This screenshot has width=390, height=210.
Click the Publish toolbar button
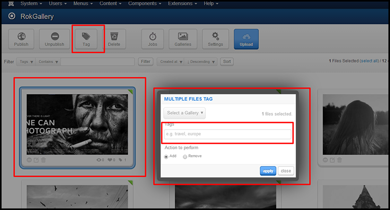click(x=21, y=39)
